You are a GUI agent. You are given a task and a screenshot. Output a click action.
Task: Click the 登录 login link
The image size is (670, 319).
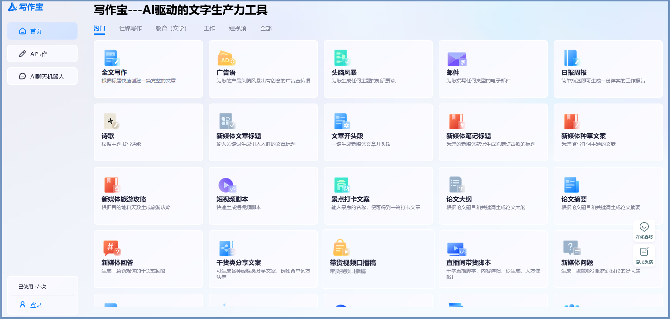point(36,305)
